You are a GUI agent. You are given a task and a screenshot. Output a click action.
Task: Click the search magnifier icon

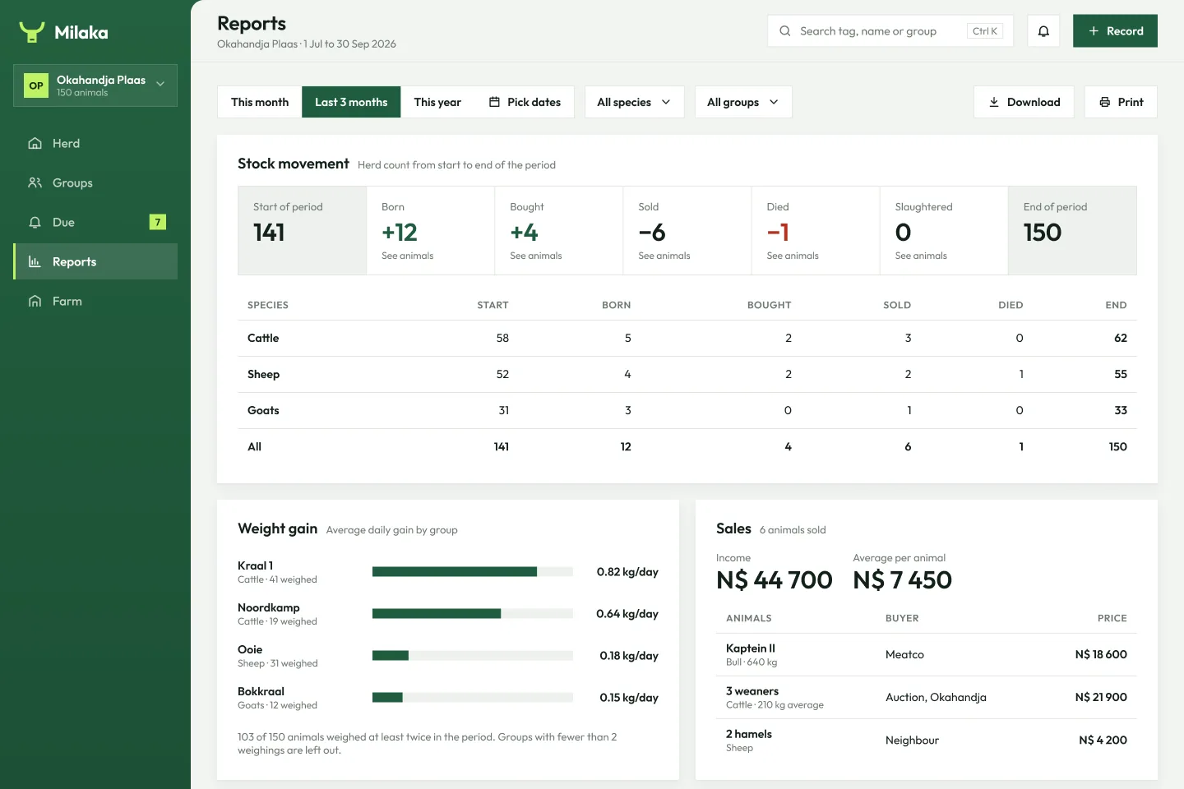pyautogui.click(x=785, y=31)
